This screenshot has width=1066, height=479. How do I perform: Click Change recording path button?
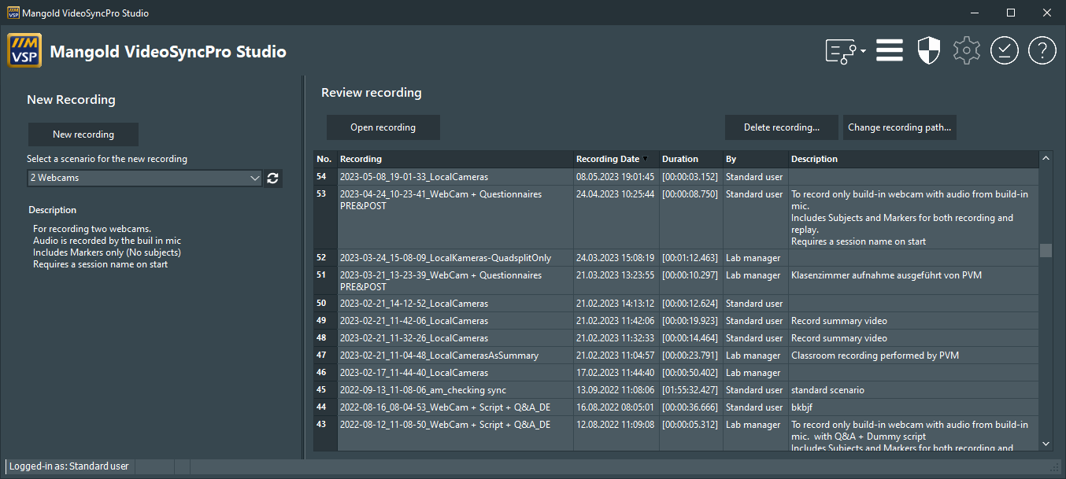pos(900,127)
